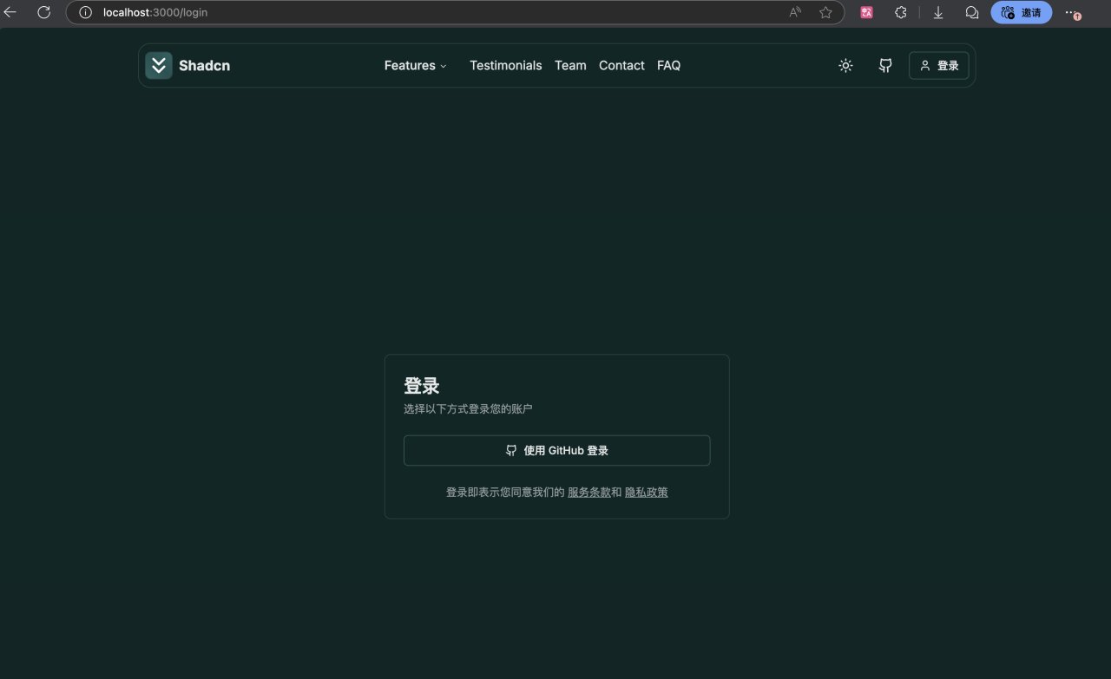Click the Shadcn logo icon

click(x=159, y=66)
